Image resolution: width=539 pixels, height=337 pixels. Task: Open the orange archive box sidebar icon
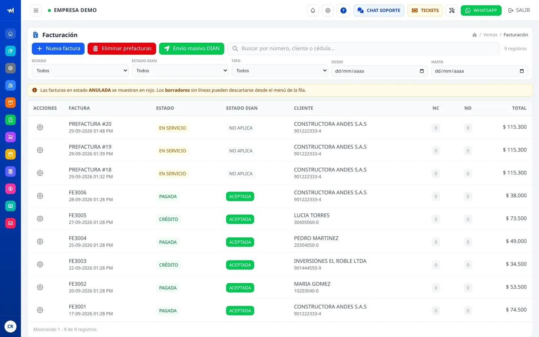(x=10, y=103)
